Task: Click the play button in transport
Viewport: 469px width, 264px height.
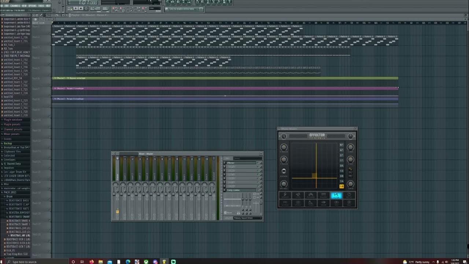Action: (x=75, y=8)
